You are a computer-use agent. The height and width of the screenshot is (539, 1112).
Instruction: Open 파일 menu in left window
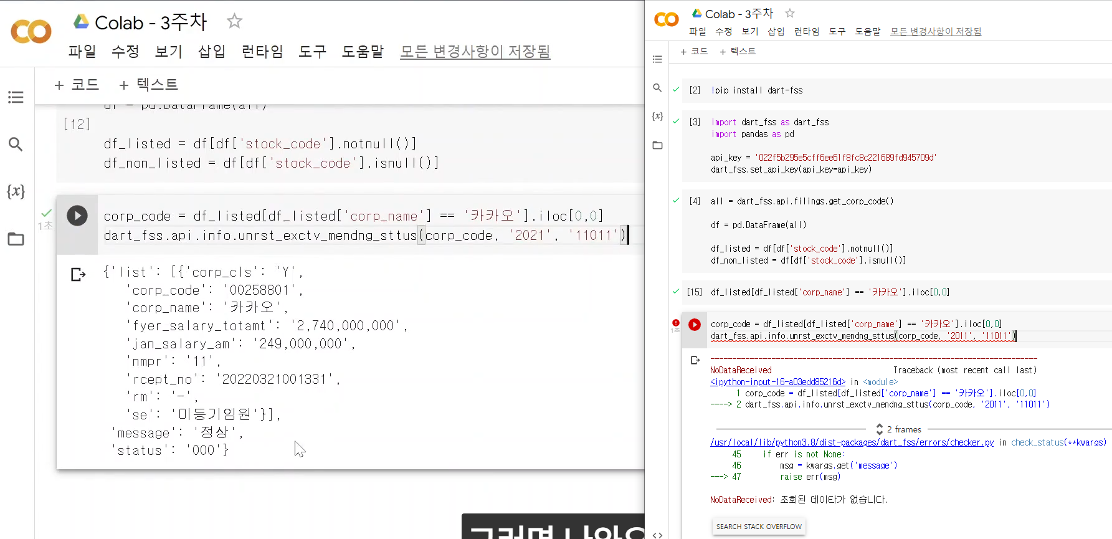[x=82, y=51]
